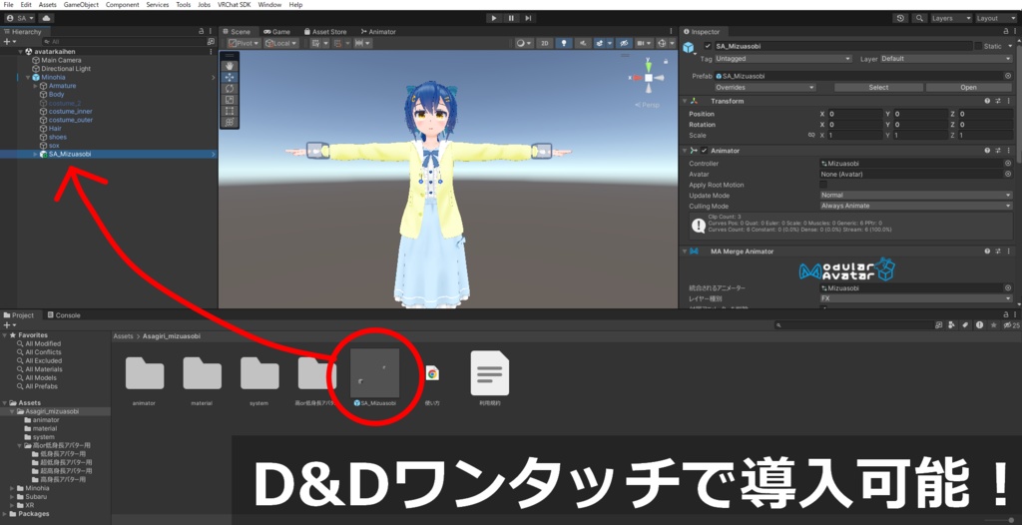Open the draw mode shading dropdown
This screenshot has height=525, width=1022.
click(x=523, y=43)
